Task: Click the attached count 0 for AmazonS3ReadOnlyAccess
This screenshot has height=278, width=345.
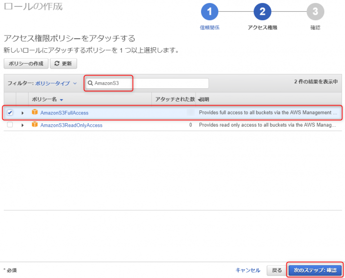Action: (x=191, y=125)
